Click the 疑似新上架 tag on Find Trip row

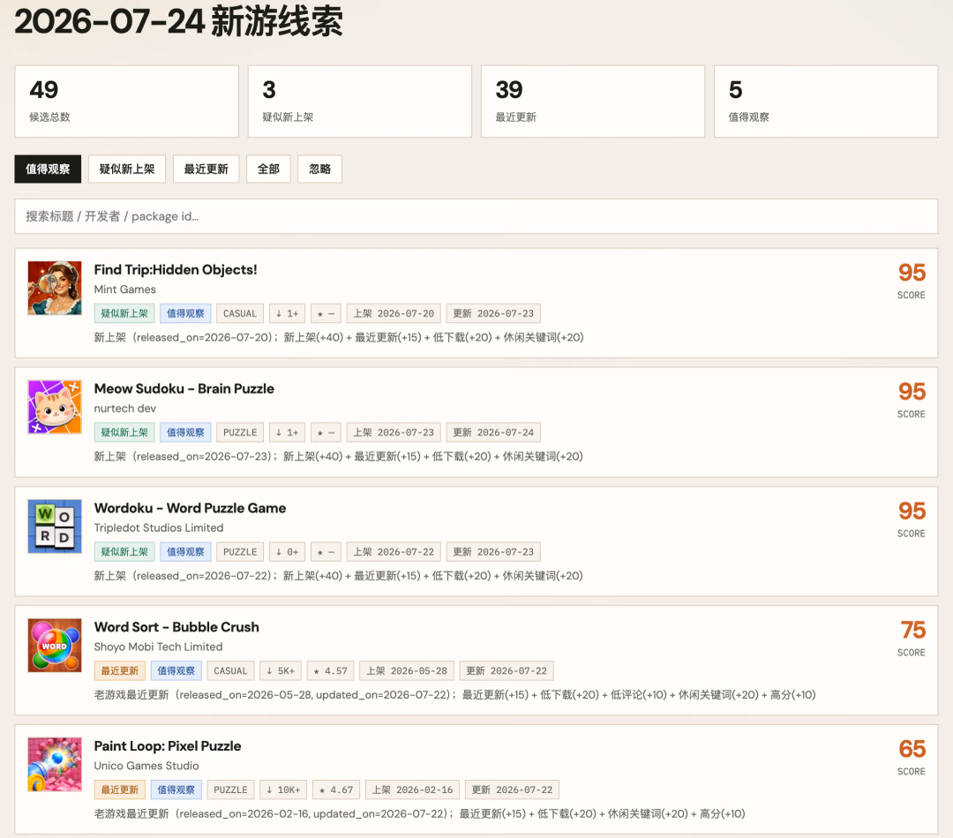(x=124, y=313)
